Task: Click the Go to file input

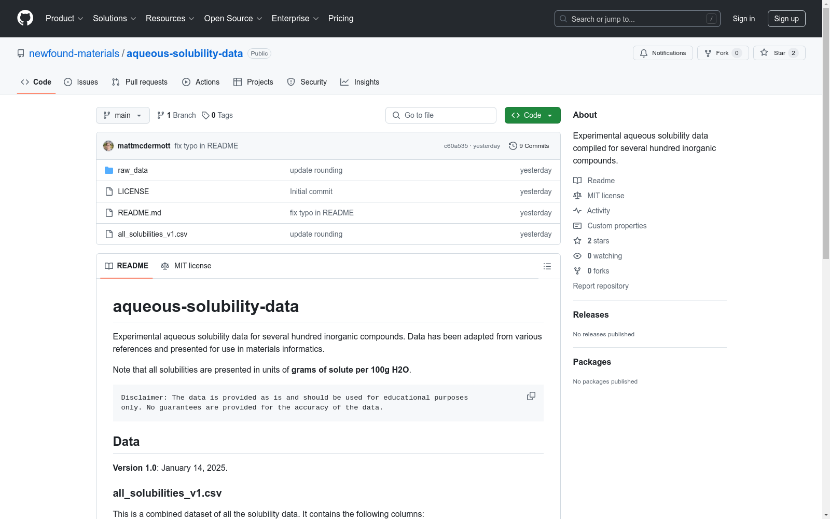Action: pos(441,115)
